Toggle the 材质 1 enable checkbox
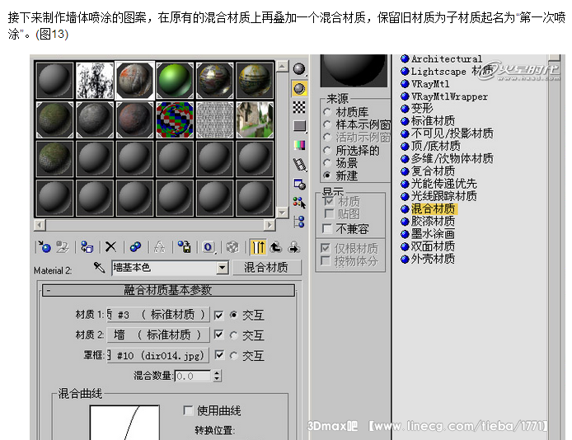 (x=219, y=315)
